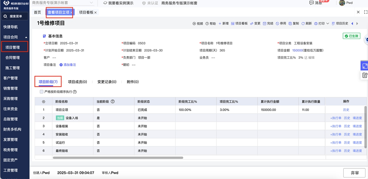Open 帮助 help icon in toolbar
This screenshot has width=368, height=179.
coord(207,24)
